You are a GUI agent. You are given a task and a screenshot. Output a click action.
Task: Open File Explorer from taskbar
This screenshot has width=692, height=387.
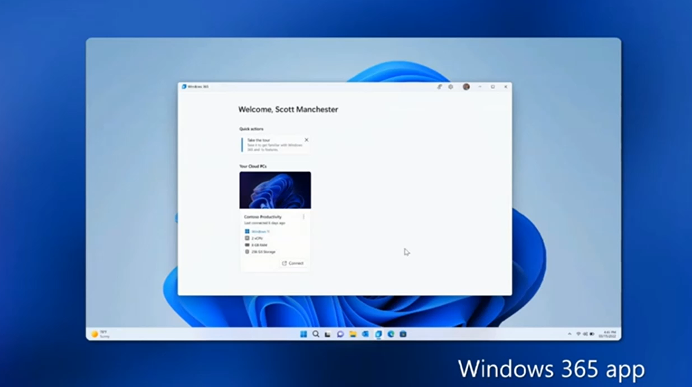(x=353, y=334)
